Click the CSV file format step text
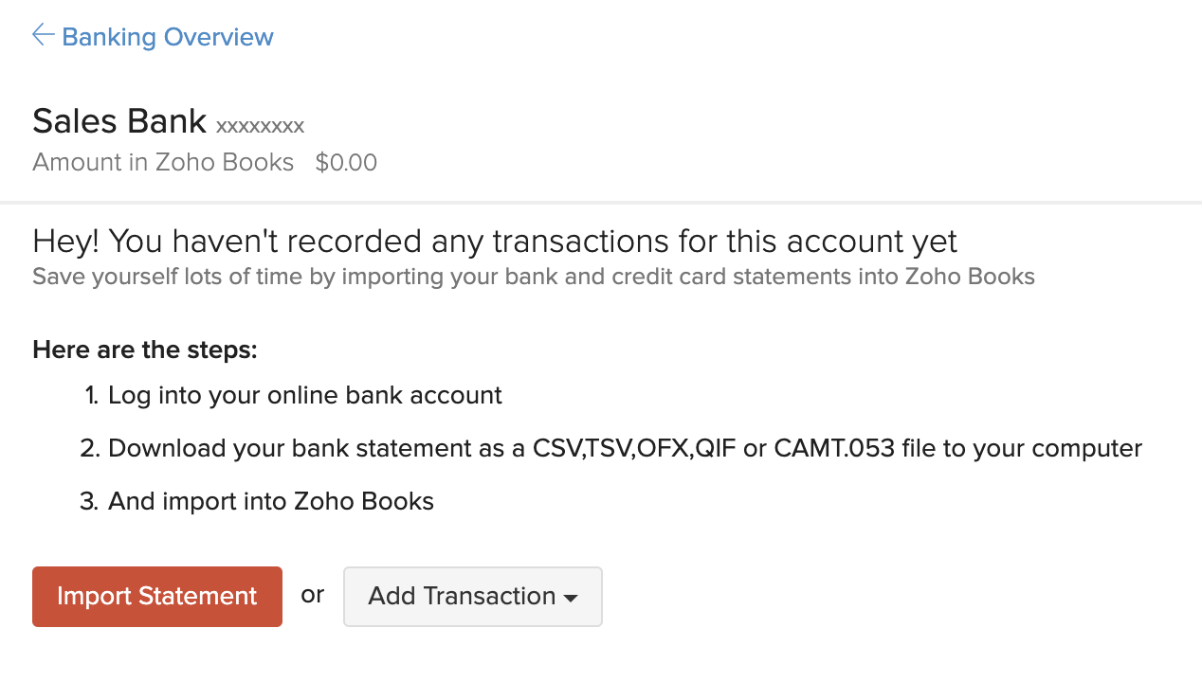Screen dimensions: 1202x682 click(626, 448)
